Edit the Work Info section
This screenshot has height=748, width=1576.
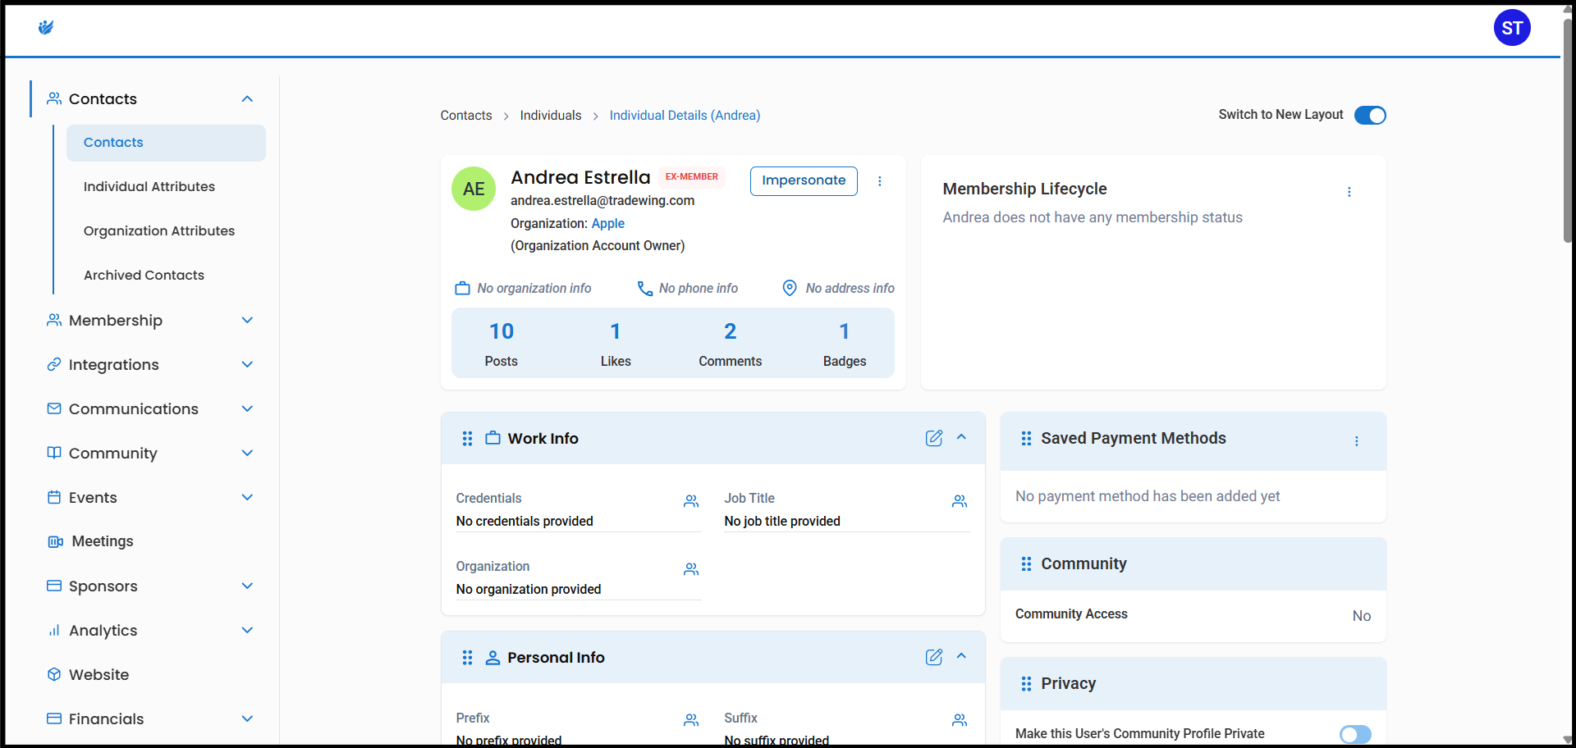pyautogui.click(x=934, y=438)
